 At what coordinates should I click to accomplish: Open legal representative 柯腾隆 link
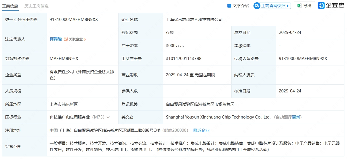coord(56,39)
